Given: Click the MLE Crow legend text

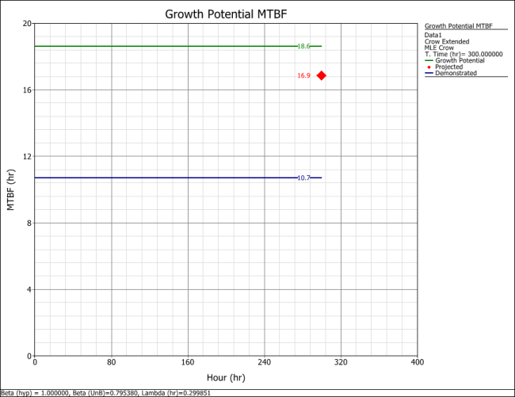Looking at the screenshot, I should click(x=440, y=48).
